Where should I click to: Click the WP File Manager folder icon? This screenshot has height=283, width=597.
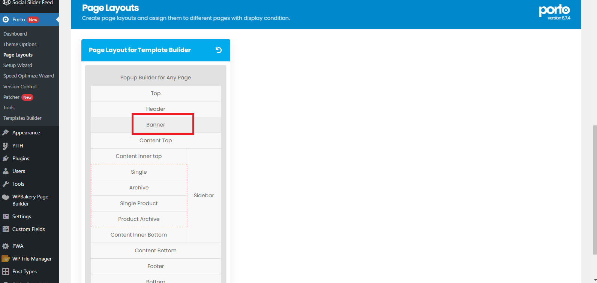tap(6, 259)
